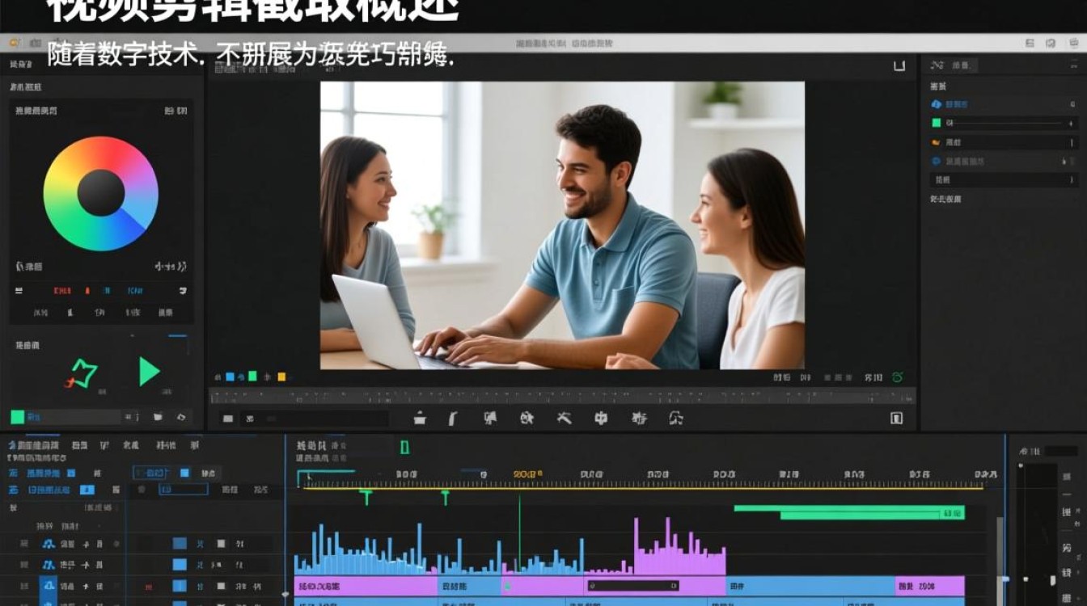This screenshot has width=1087, height=606.
Task: Select the blue square marker under the preview
Action: [230, 377]
